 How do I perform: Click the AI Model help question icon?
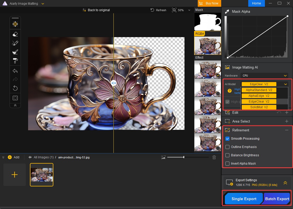coord(230,91)
